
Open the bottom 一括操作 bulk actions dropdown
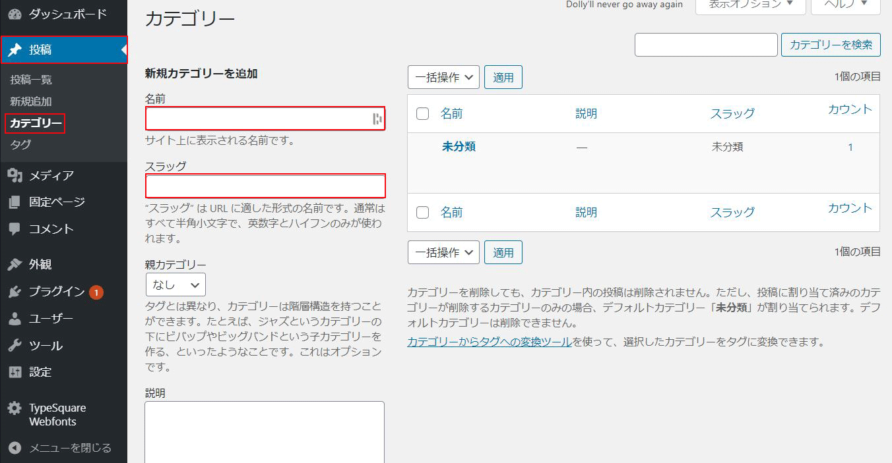click(443, 252)
